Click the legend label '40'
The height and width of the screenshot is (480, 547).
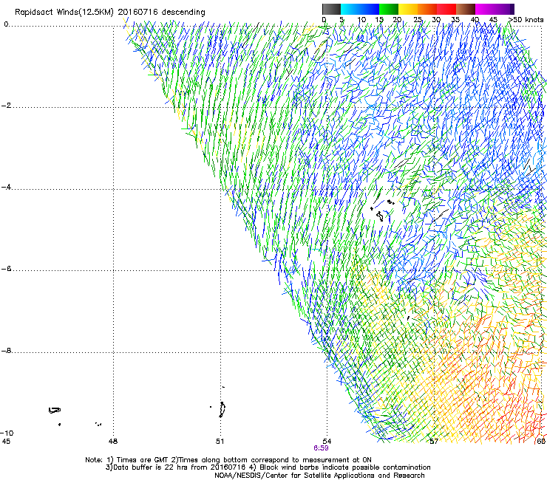tap(475, 20)
